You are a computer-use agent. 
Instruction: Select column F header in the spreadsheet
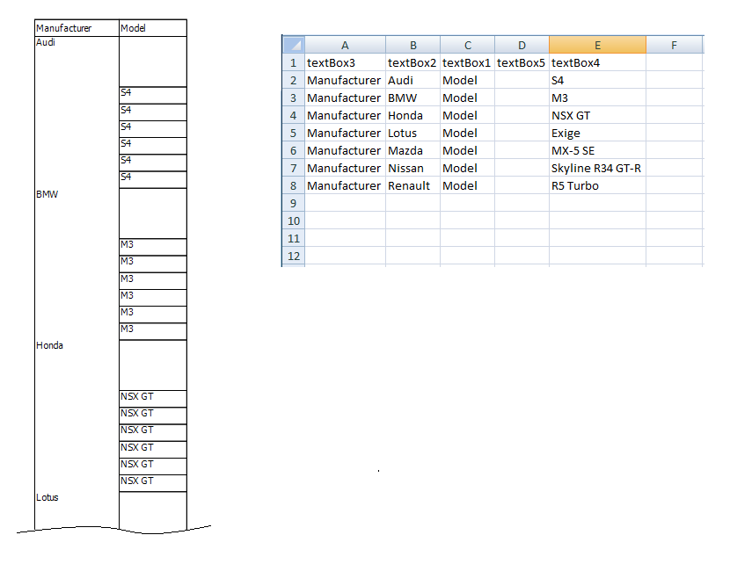pyautogui.click(x=674, y=45)
